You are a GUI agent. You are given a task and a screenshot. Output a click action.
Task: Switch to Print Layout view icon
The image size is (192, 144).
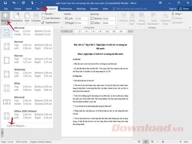pos(145,142)
